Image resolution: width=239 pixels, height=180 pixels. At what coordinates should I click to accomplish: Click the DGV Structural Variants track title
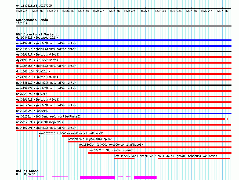point(38,34)
